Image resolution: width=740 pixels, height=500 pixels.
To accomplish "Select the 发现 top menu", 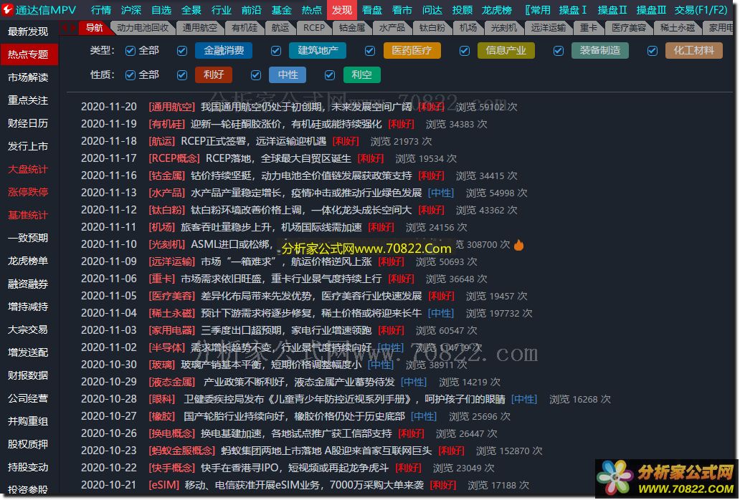I will 342,9.
